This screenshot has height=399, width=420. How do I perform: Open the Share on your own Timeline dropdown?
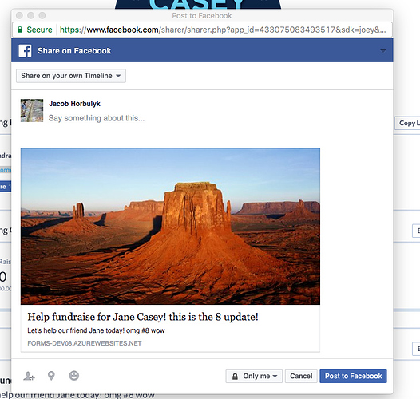coord(71,76)
